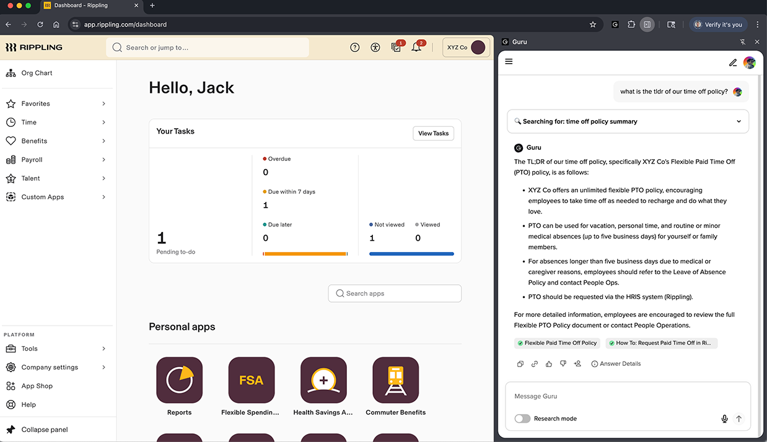
Task: Expand the Payroll menu
Action: coord(56,160)
